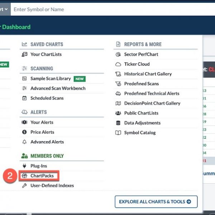
Task: Open Predefined Scans
Action: pos(142,83)
